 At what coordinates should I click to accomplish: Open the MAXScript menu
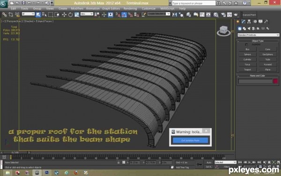tap(167, 8)
